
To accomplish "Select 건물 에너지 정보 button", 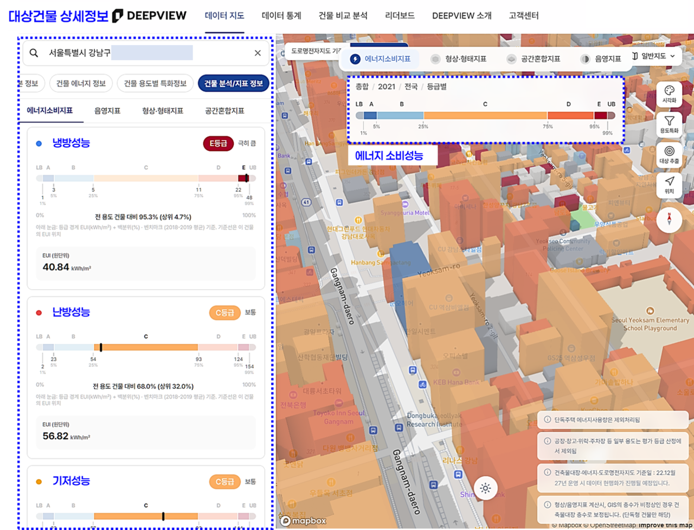I will point(81,83).
